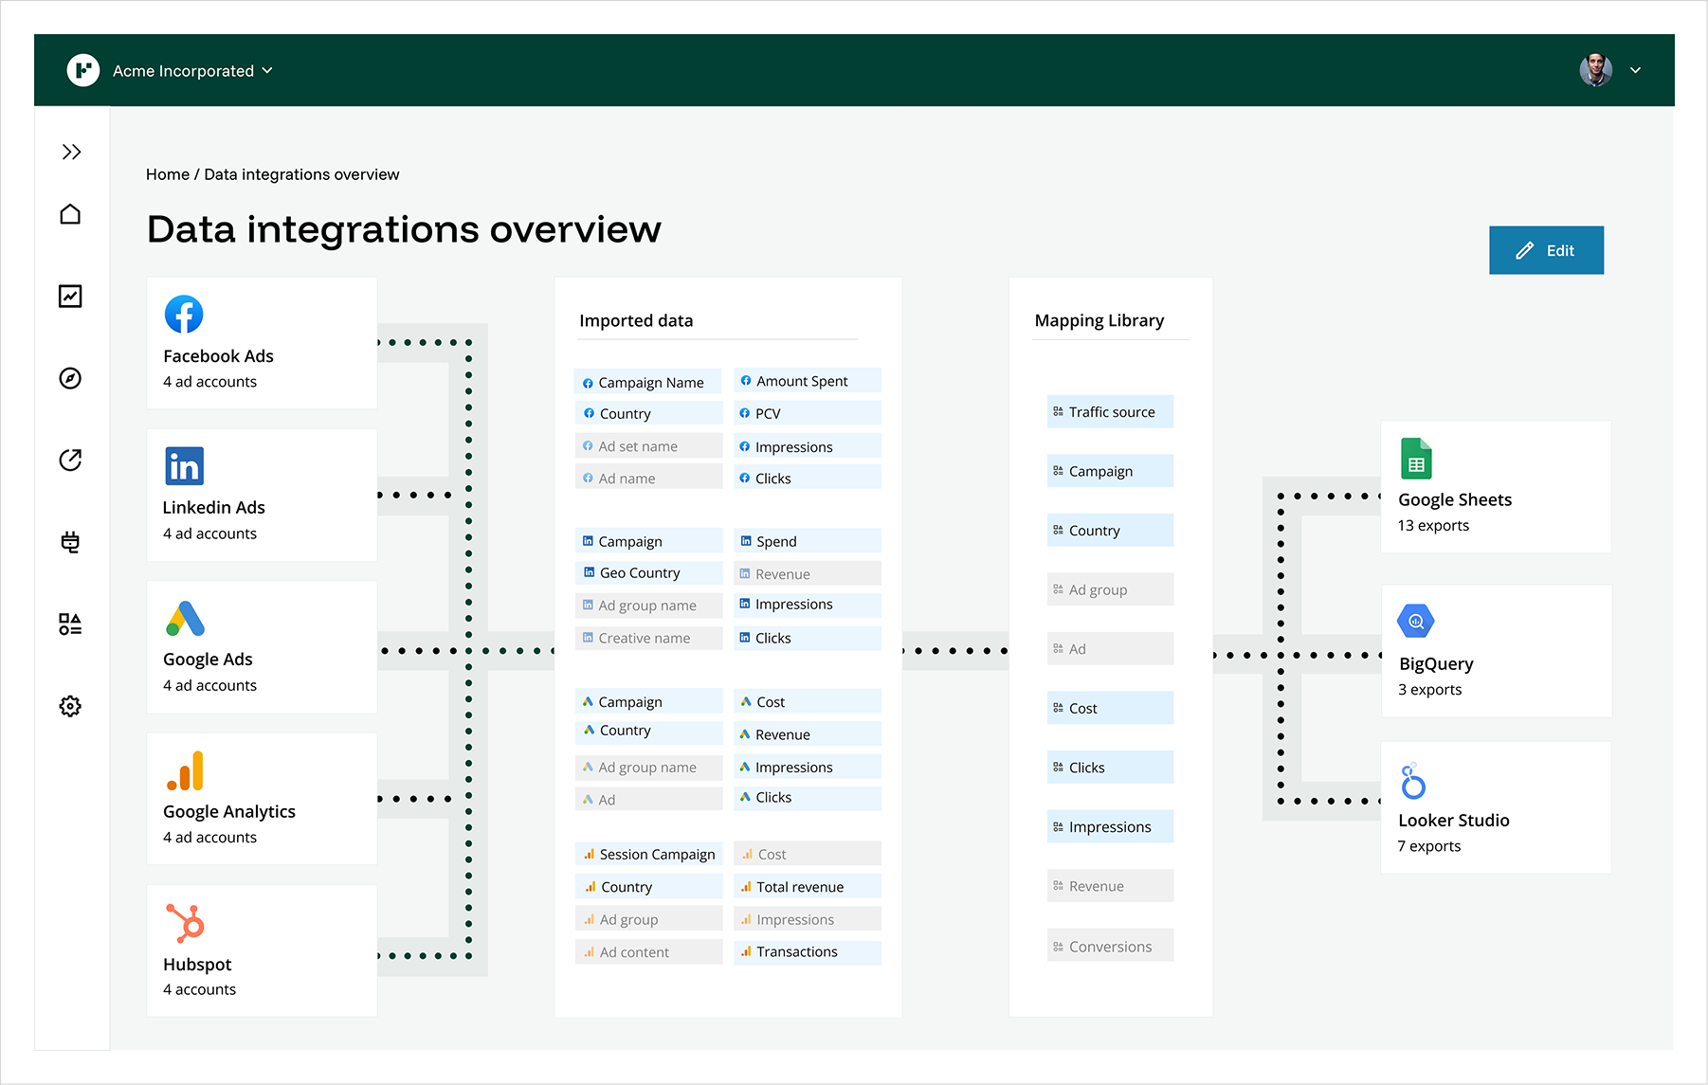Screen dimensions: 1708x1085
Task: Select the Google Sheets export icon
Action: pyautogui.click(x=1415, y=458)
